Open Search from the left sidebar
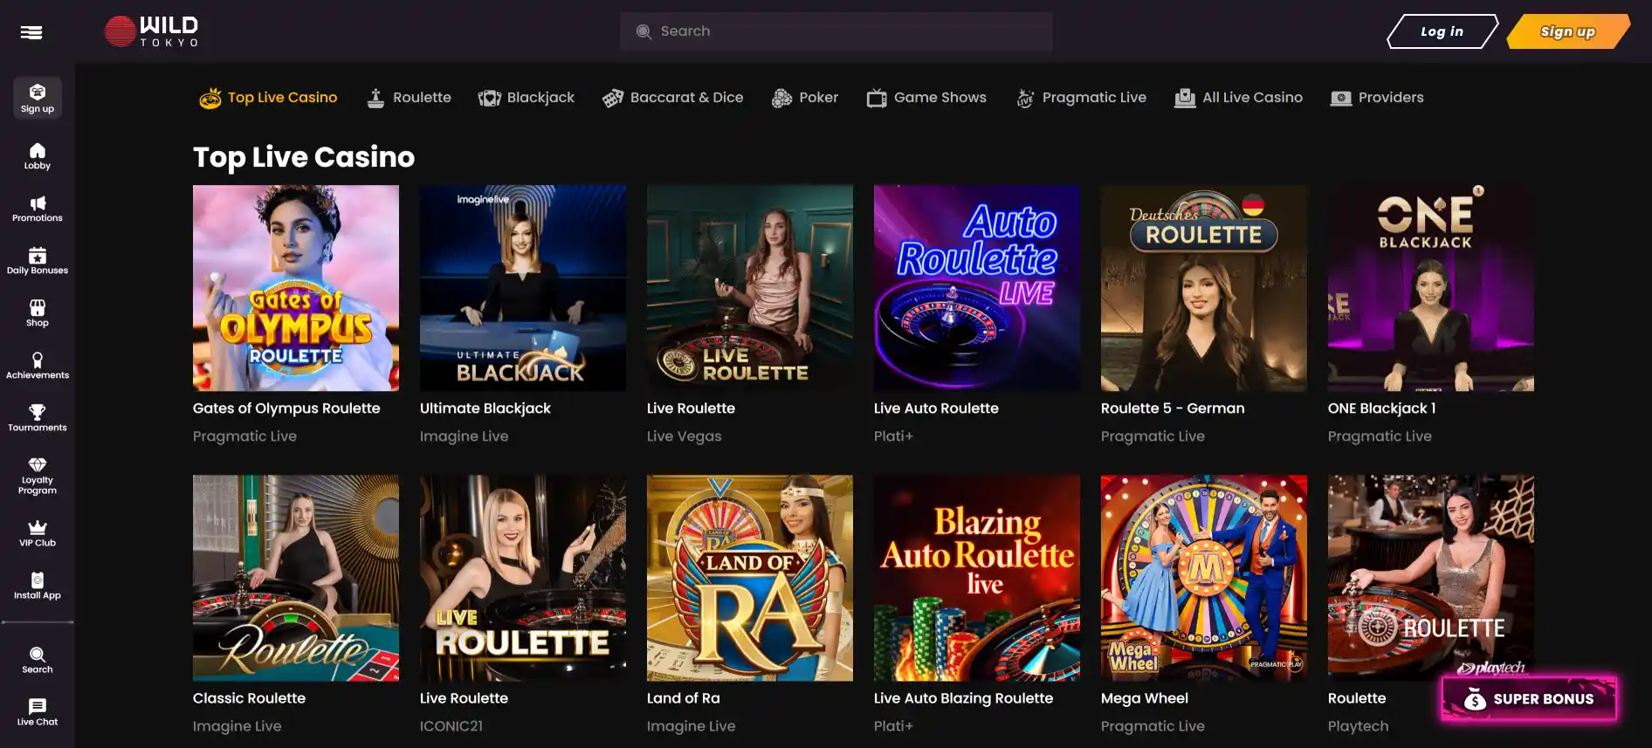This screenshot has width=1652, height=748. 38,660
